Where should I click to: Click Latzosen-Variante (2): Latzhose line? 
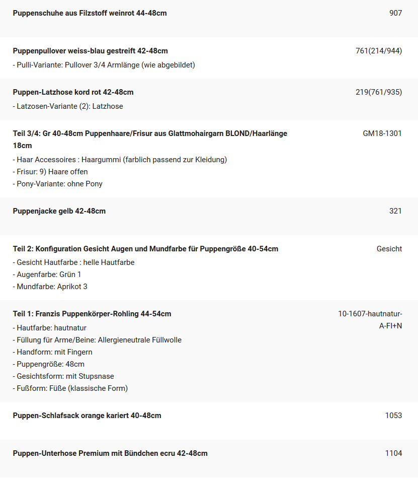click(x=68, y=106)
